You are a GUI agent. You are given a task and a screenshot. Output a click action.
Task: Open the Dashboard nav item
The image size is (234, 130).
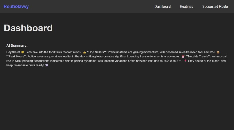click(x=163, y=7)
